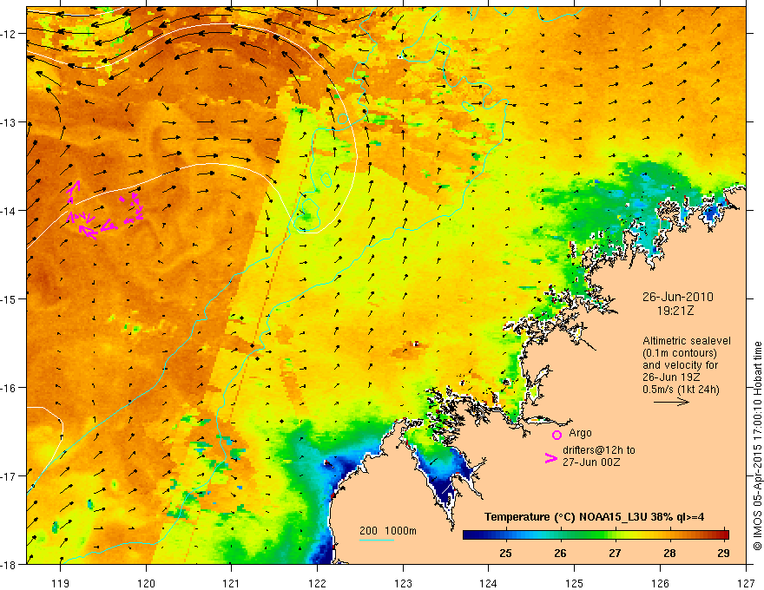Click the 'drifters@12h to' legend label
Screen dimensions: 764x590
(599, 449)
